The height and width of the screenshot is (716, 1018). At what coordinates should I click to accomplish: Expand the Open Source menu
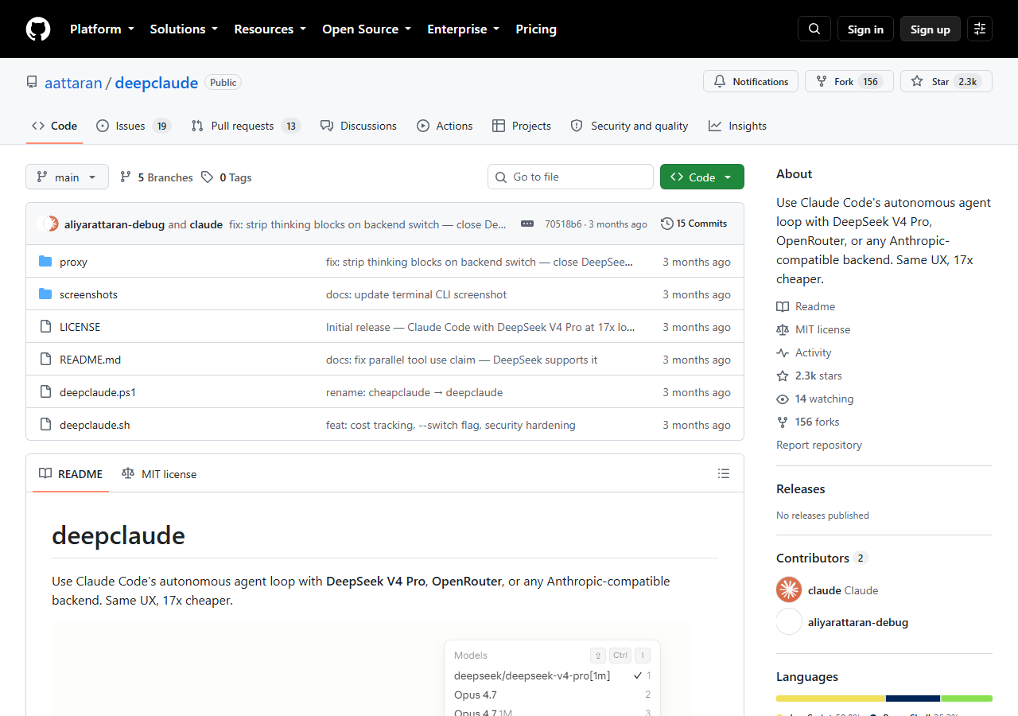pyautogui.click(x=367, y=29)
